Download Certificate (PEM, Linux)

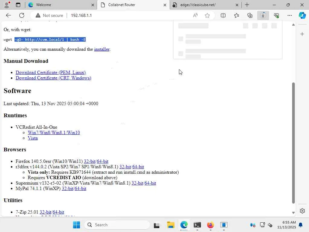point(51,72)
